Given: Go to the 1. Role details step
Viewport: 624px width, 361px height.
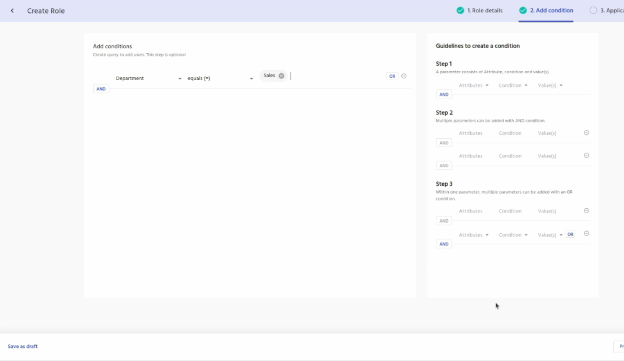Looking at the screenshot, I should pos(485,11).
